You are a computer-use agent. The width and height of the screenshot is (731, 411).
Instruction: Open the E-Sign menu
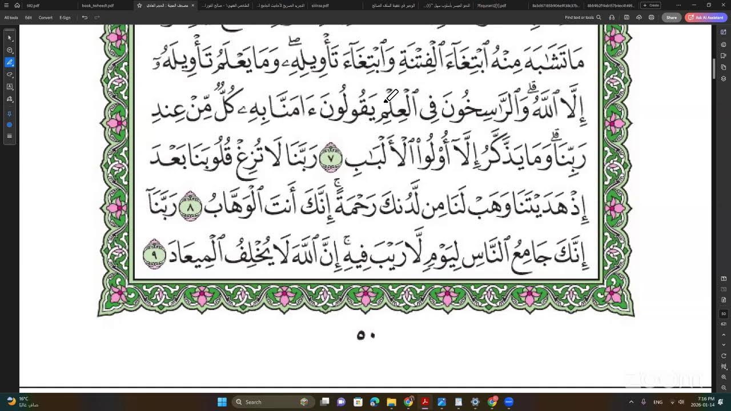pos(65,18)
